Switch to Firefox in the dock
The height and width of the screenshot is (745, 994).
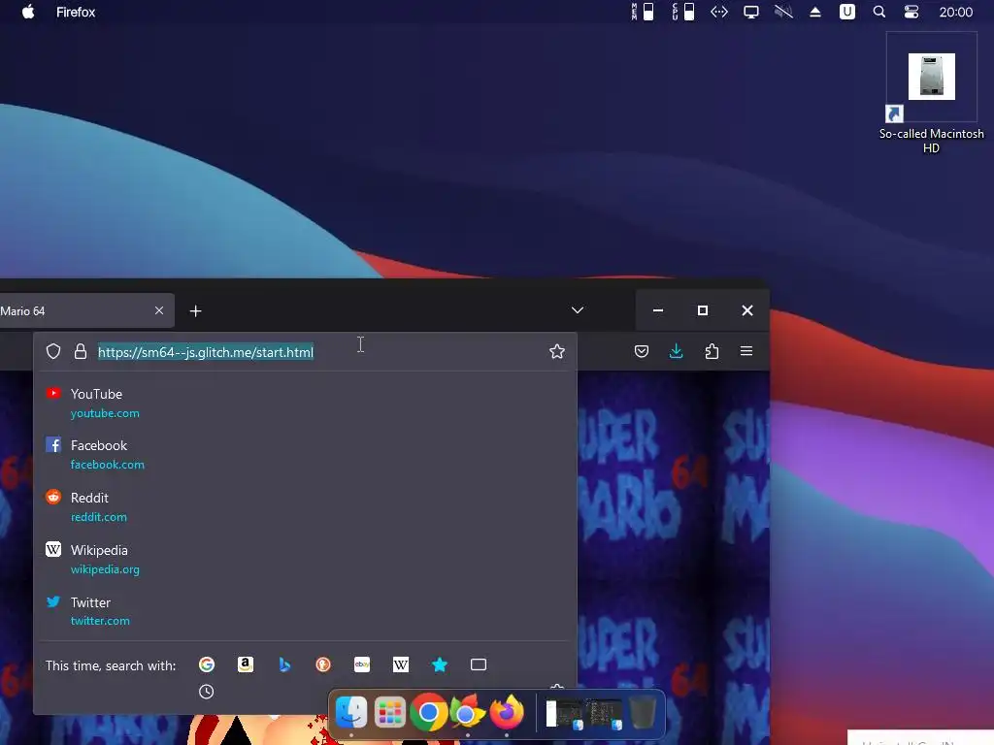[x=507, y=713]
